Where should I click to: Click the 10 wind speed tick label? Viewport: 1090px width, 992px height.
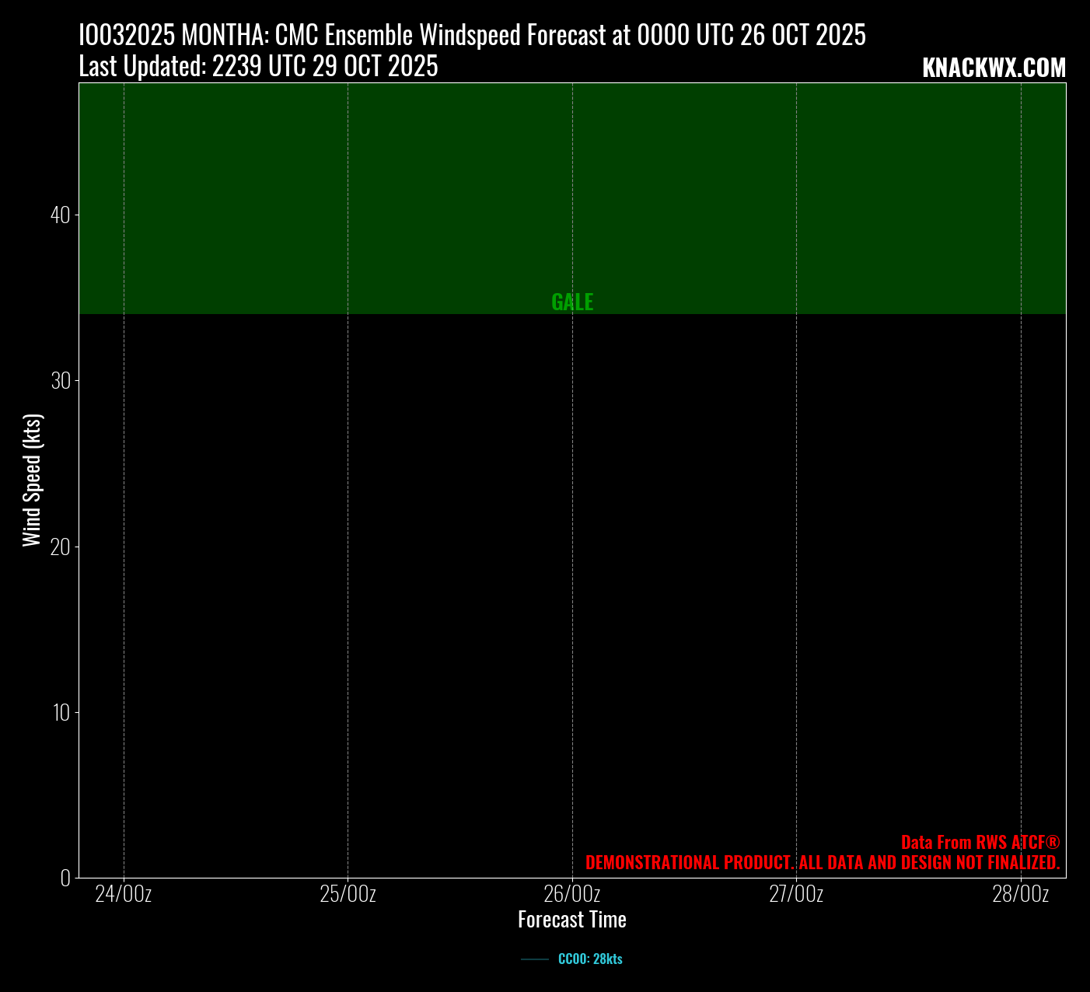tap(60, 712)
